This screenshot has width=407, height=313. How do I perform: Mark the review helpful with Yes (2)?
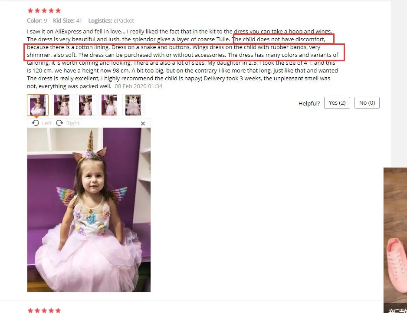[x=337, y=103]
